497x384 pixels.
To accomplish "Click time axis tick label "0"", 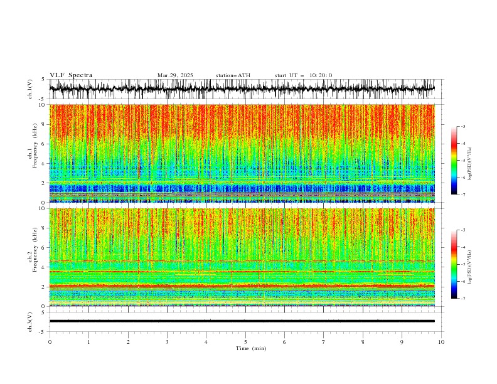I will tap(50, 342).
